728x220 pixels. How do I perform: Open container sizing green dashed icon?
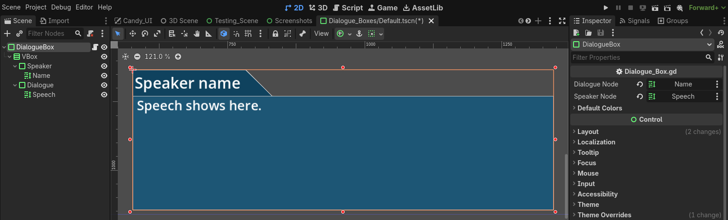click(371, 33)
